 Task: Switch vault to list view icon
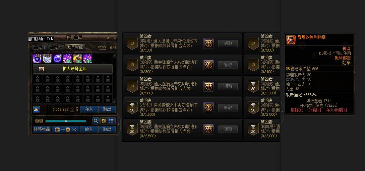tap(112, 121)
